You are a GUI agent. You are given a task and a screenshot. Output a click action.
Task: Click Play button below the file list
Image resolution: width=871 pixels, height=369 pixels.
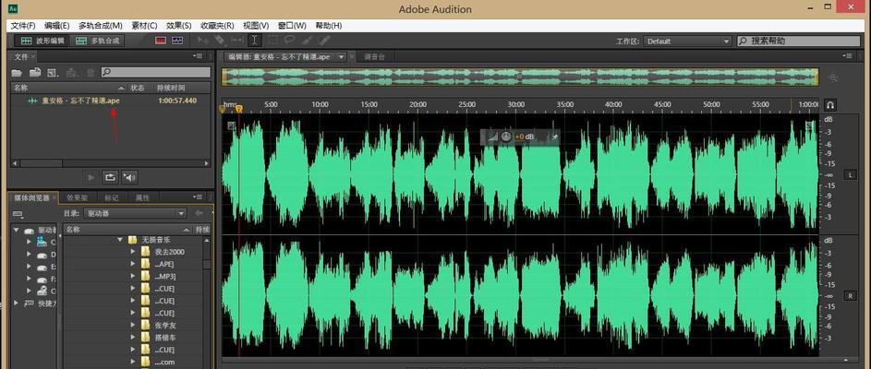(91, 177)
